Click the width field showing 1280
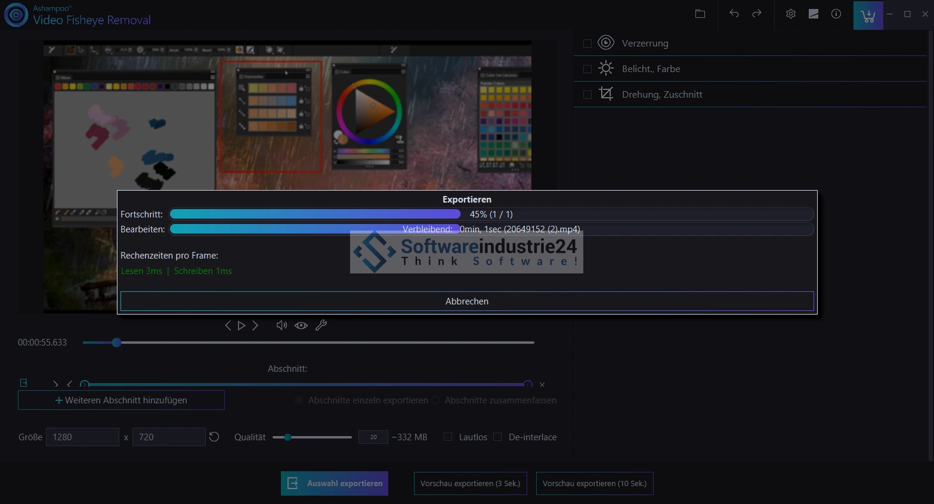934x504 pixels. coord(82,437)
